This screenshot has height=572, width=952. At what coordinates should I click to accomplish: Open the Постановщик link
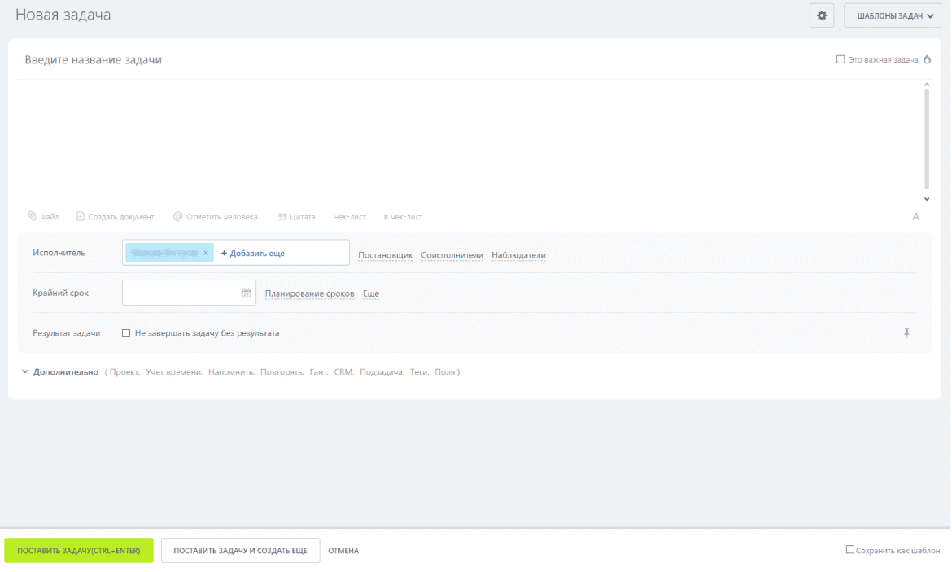click(x=385, y=255)
